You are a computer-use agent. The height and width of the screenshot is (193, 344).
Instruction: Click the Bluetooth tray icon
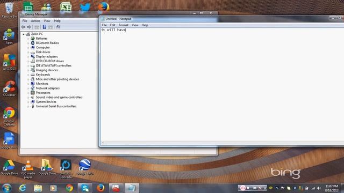[295, 188]
